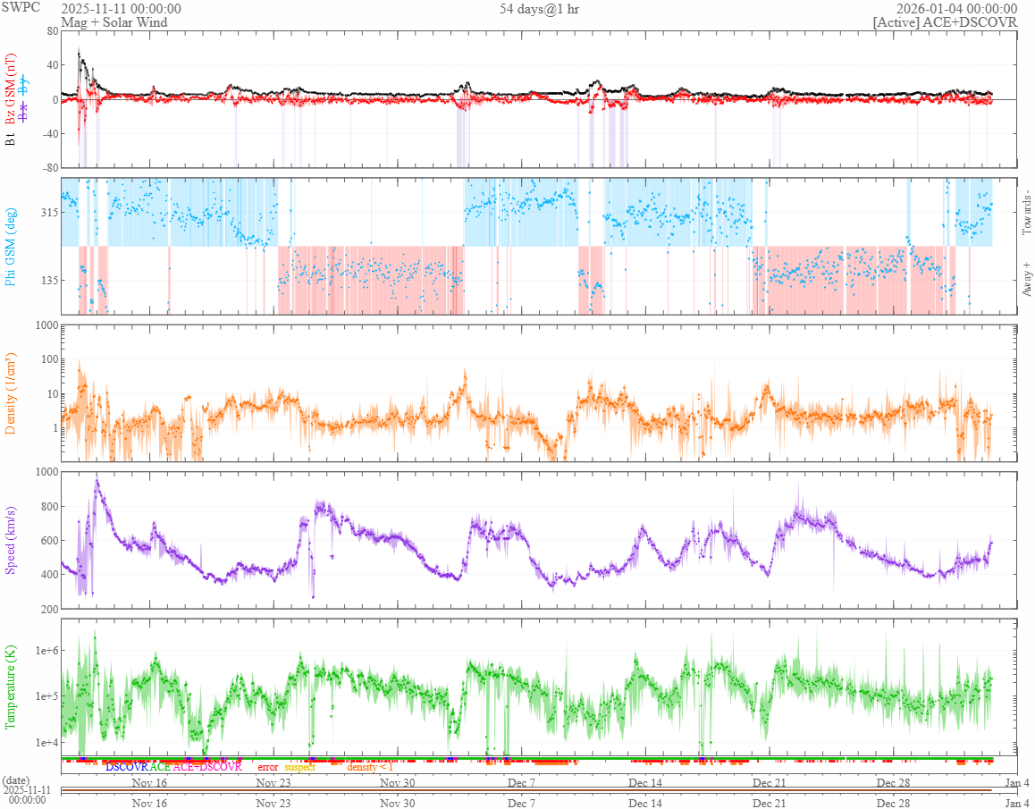Click the yellow suspect legend label
1035x809 pixels.
click(300, 767)
